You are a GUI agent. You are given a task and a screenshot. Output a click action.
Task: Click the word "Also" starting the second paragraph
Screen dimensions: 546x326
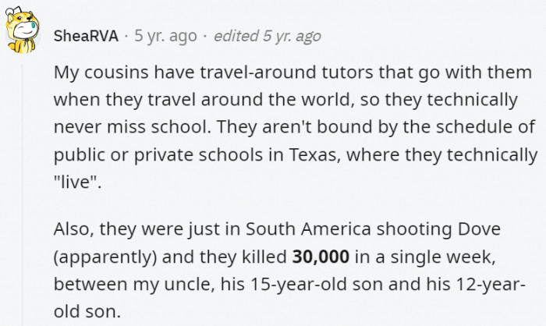[x=72, y=230]
